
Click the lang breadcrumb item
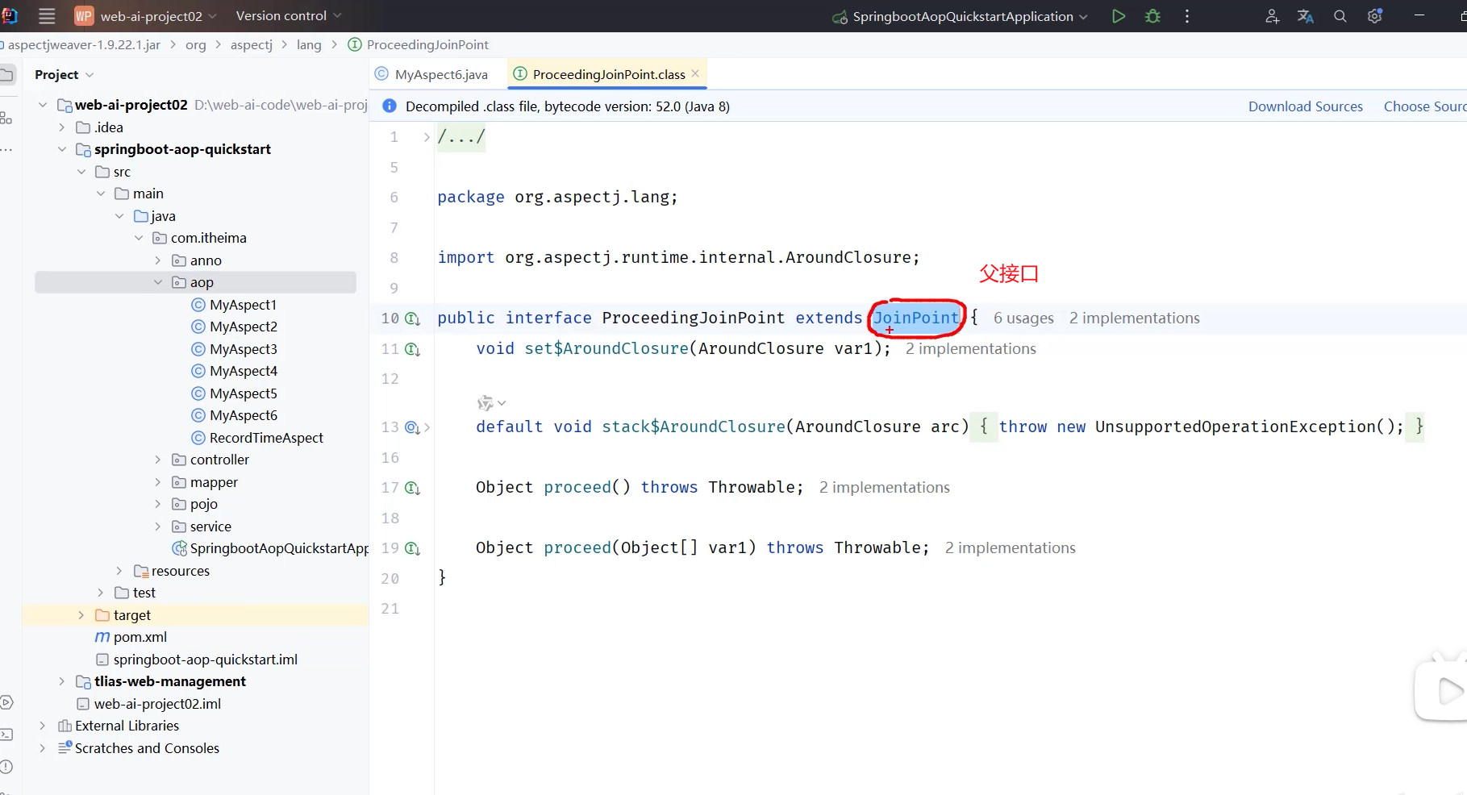309,44
